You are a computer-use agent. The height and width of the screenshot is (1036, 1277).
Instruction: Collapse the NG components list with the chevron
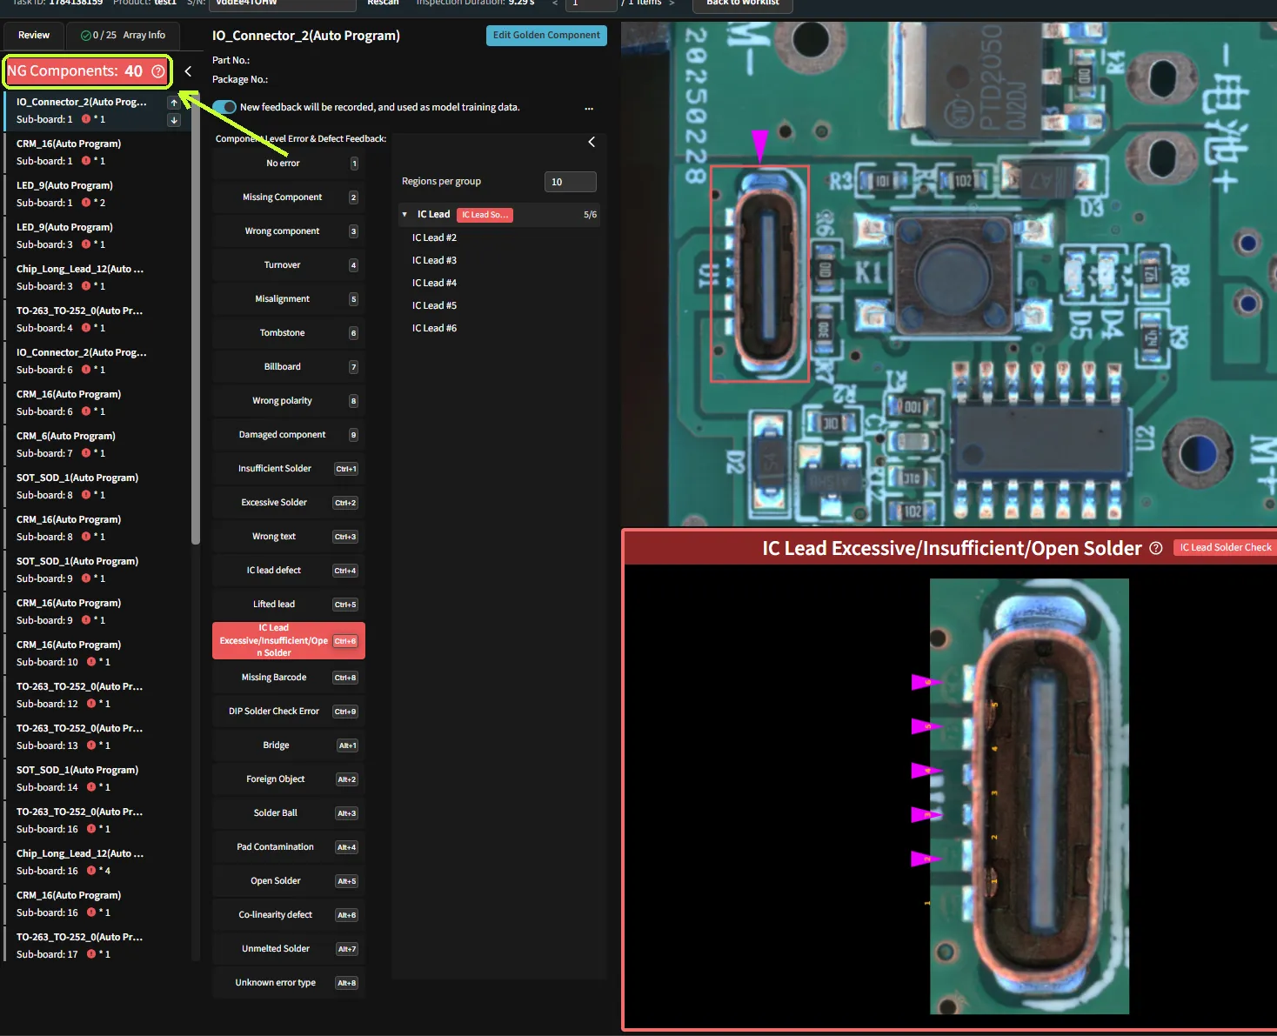[188, 71]
